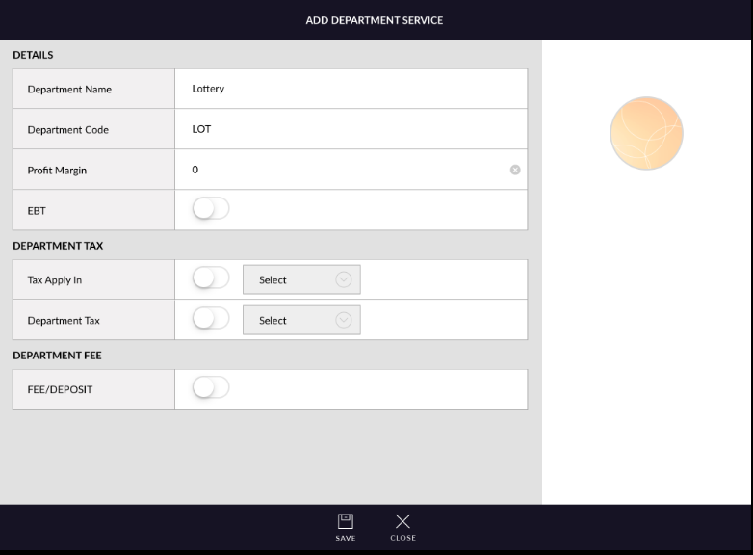Screen dimensions: 753x555
Task: Enable the Department Tax toggle switch
Action: pyautogui.click(x=211, y=320)
